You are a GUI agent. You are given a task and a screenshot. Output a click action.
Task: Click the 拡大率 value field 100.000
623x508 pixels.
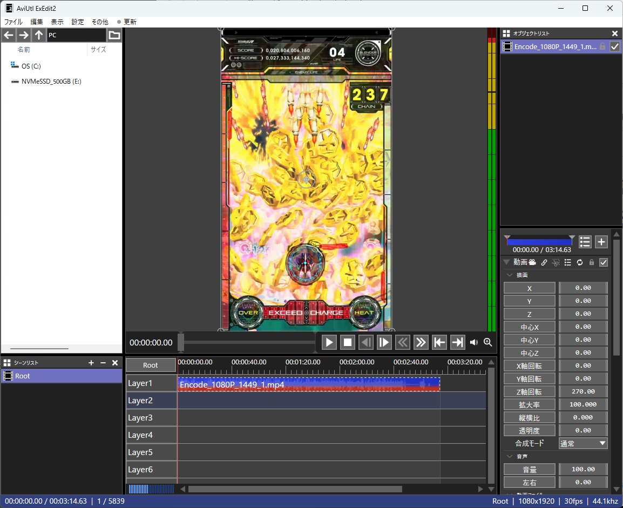(x=583, y=405)
